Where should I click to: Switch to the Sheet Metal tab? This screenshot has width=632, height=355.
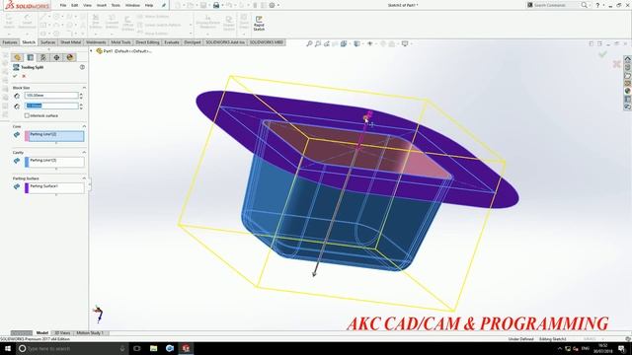click(70, 42)
